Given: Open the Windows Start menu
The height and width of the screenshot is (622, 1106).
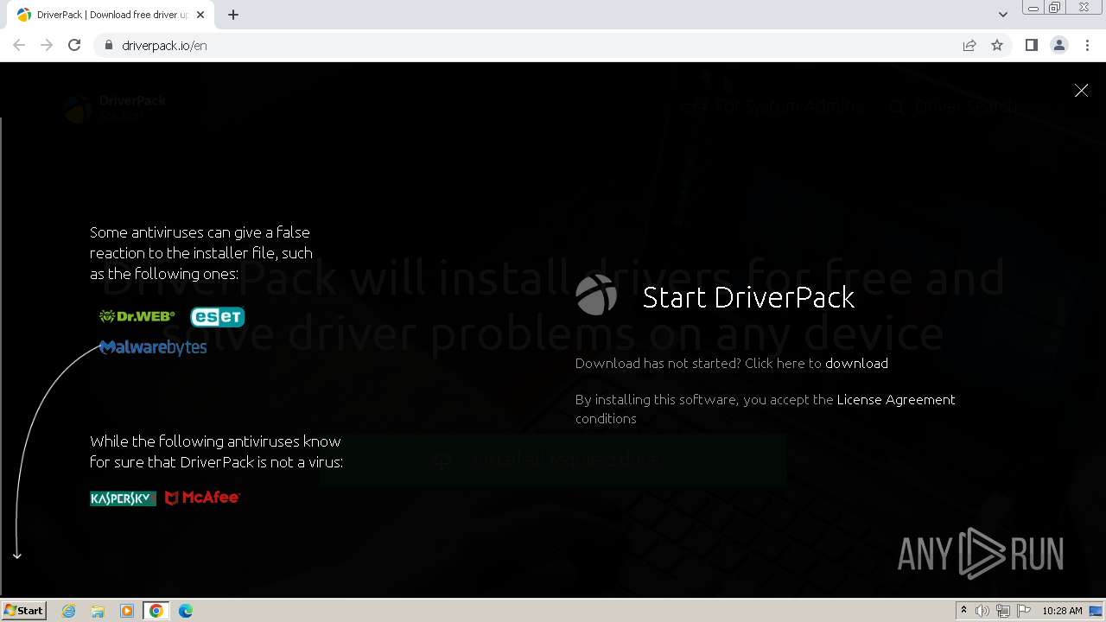Looking at the screenshot, I should 24,610.
